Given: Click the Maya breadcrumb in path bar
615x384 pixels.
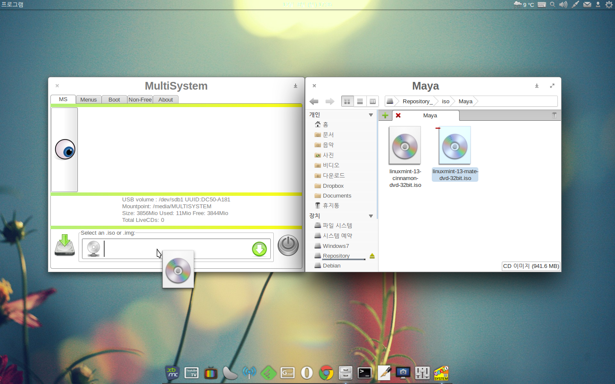Looking at the screenshot, I should pos(466,101).
